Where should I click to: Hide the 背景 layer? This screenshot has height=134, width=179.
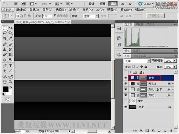point(126,107)
